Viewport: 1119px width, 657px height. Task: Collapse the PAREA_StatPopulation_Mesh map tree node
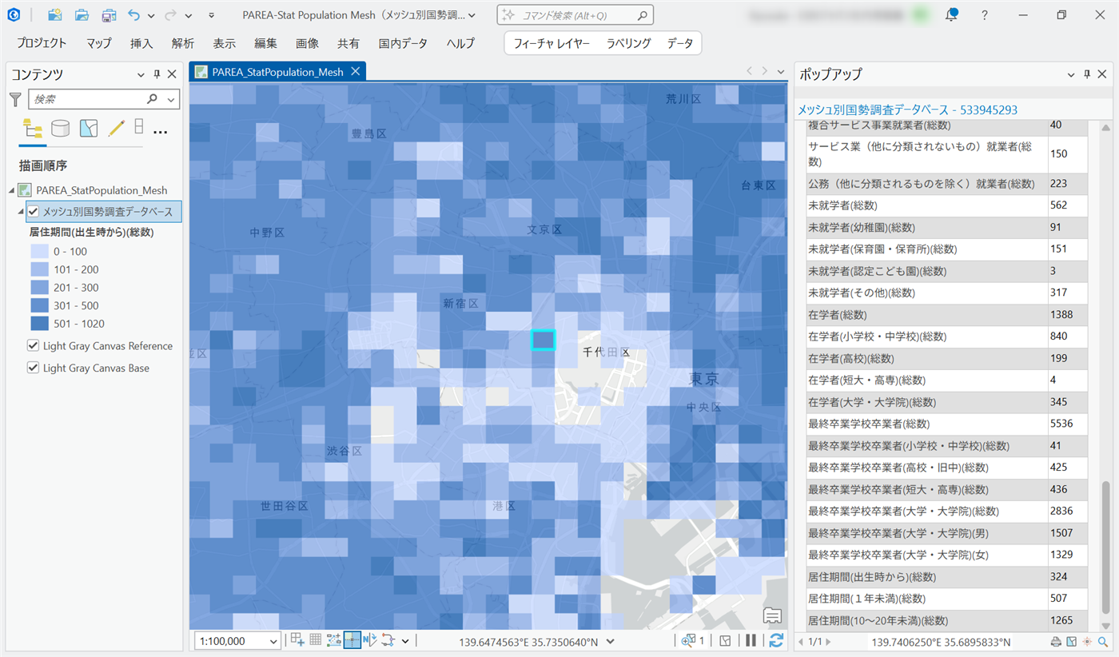(12, 190)
